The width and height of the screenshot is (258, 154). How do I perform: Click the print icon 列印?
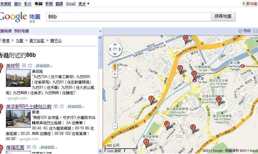point(240,31)
